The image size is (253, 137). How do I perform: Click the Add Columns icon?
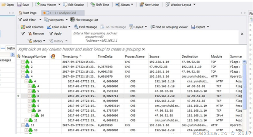tap(23, 27)
